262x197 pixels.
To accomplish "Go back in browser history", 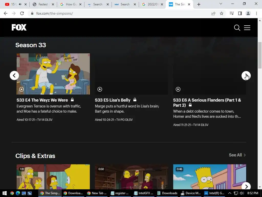I will pyautogui.click(x=6, y=13).
